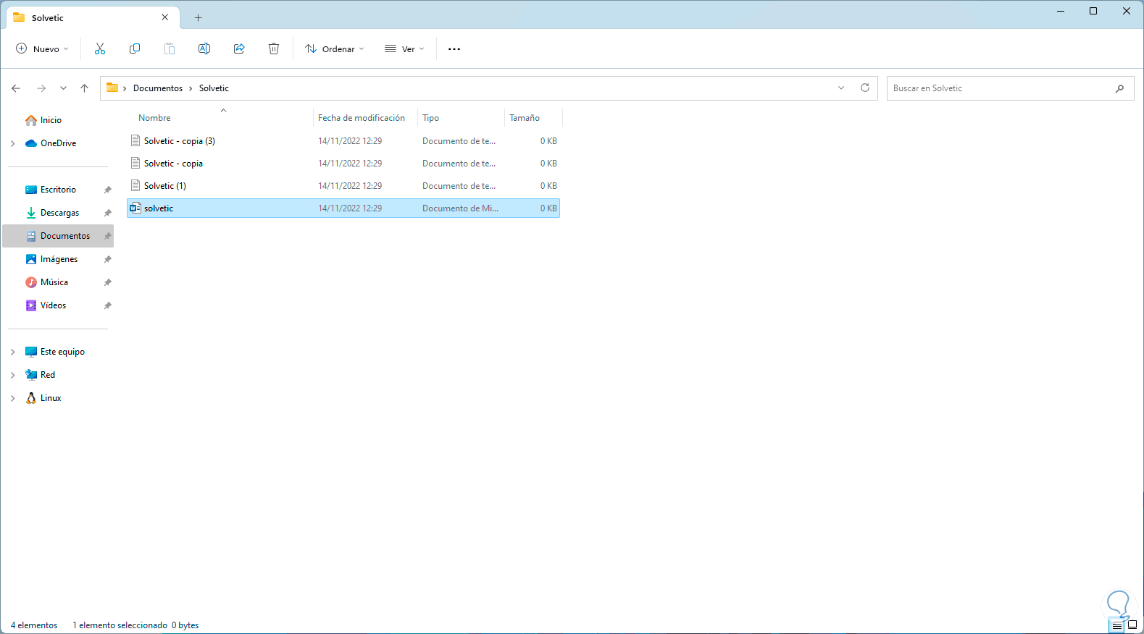Unpin Descargas using its pin icon
The image size is (1144, 634).
[x=107, y=213]
